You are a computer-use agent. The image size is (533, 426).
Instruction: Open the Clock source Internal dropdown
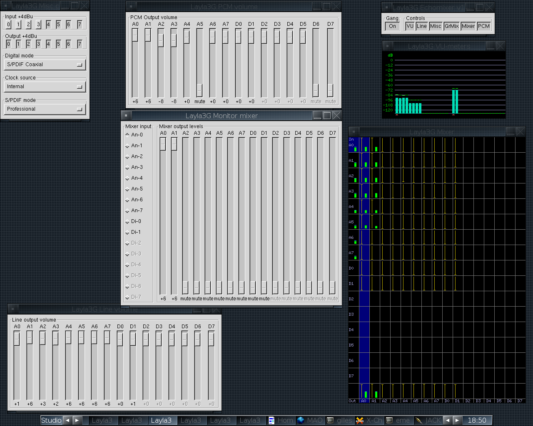coord(45,87)
